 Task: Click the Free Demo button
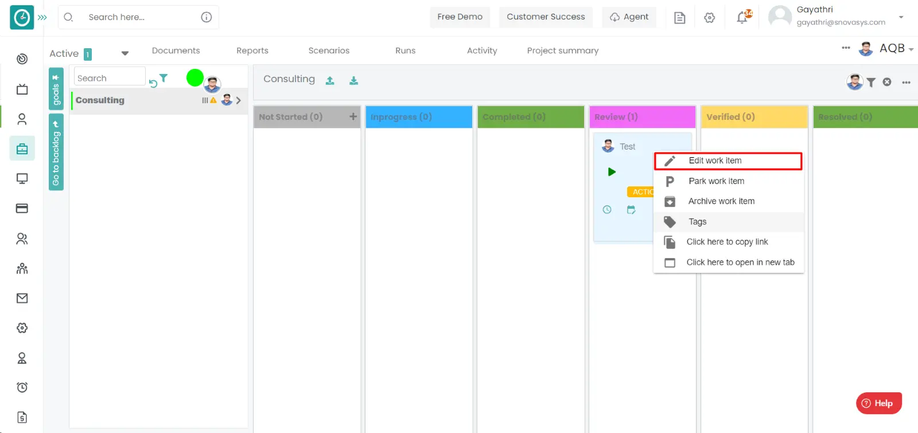(x=460, y=17)
